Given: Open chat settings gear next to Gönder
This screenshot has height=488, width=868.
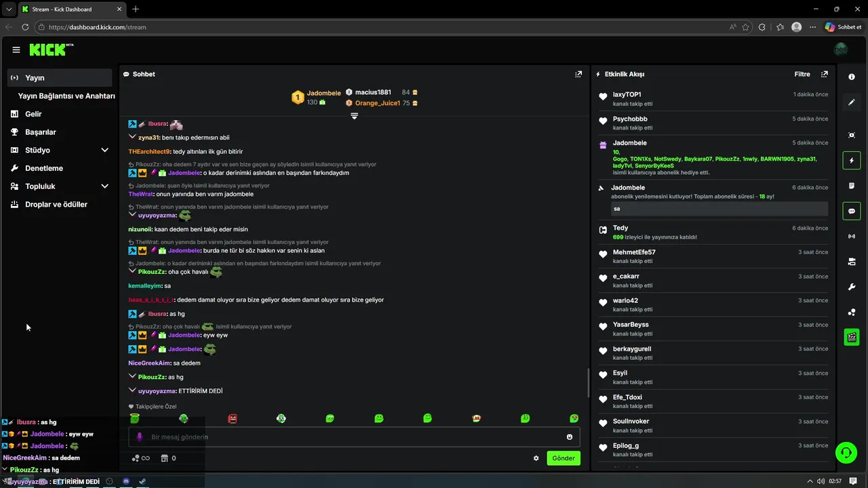Looking at the screenshot, I should (536, 458).
